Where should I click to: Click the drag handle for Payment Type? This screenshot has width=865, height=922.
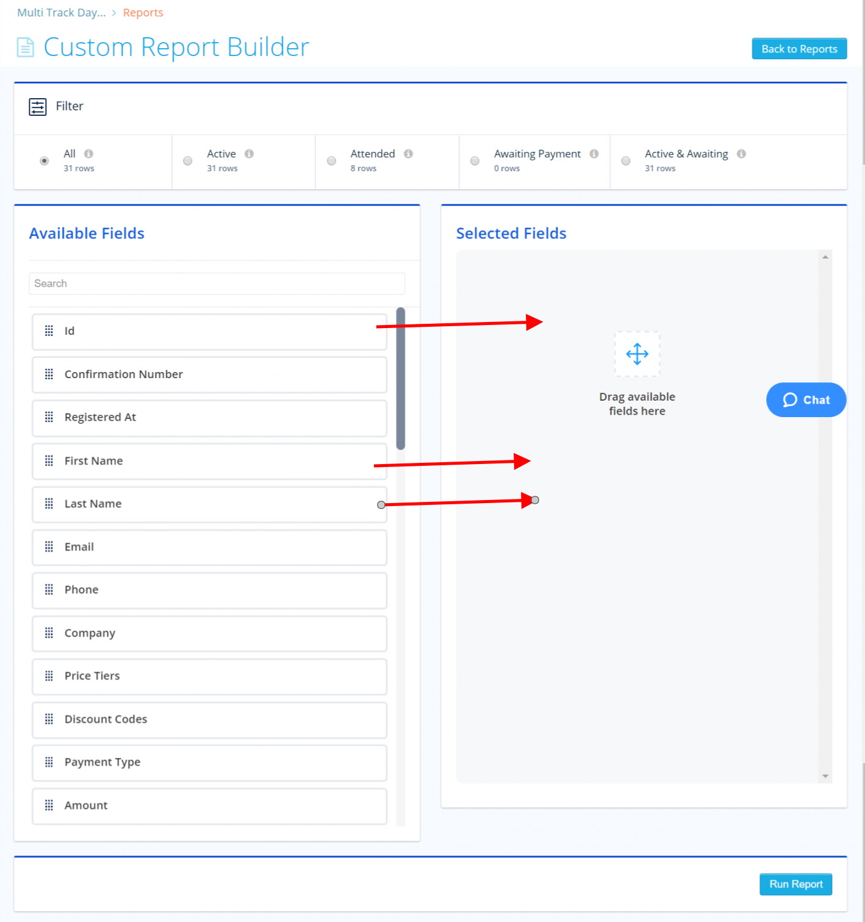coord(49,762)
